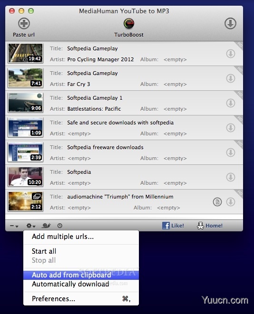Open the Home! link

[210, 226]
